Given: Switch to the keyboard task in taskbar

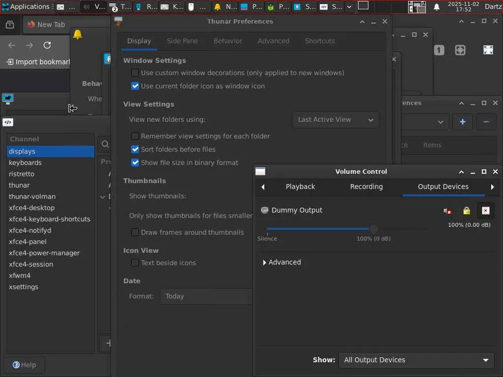Looking at the screenshot, I should (x=171, y=7).
